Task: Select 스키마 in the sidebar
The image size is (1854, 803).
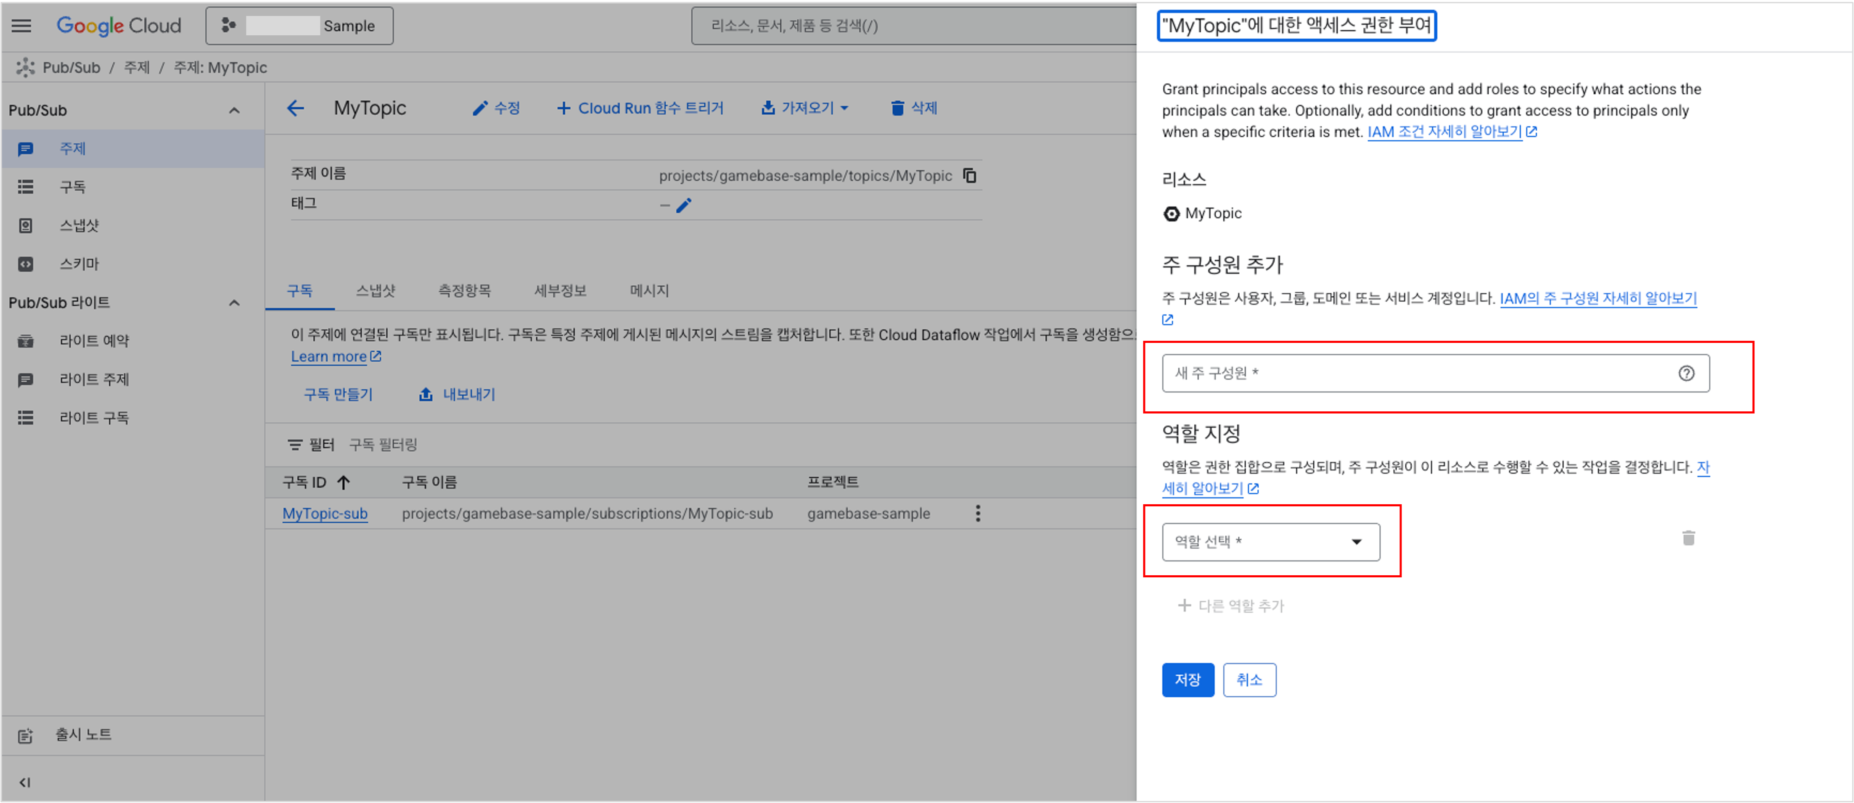Action: (x=79, y=264)
